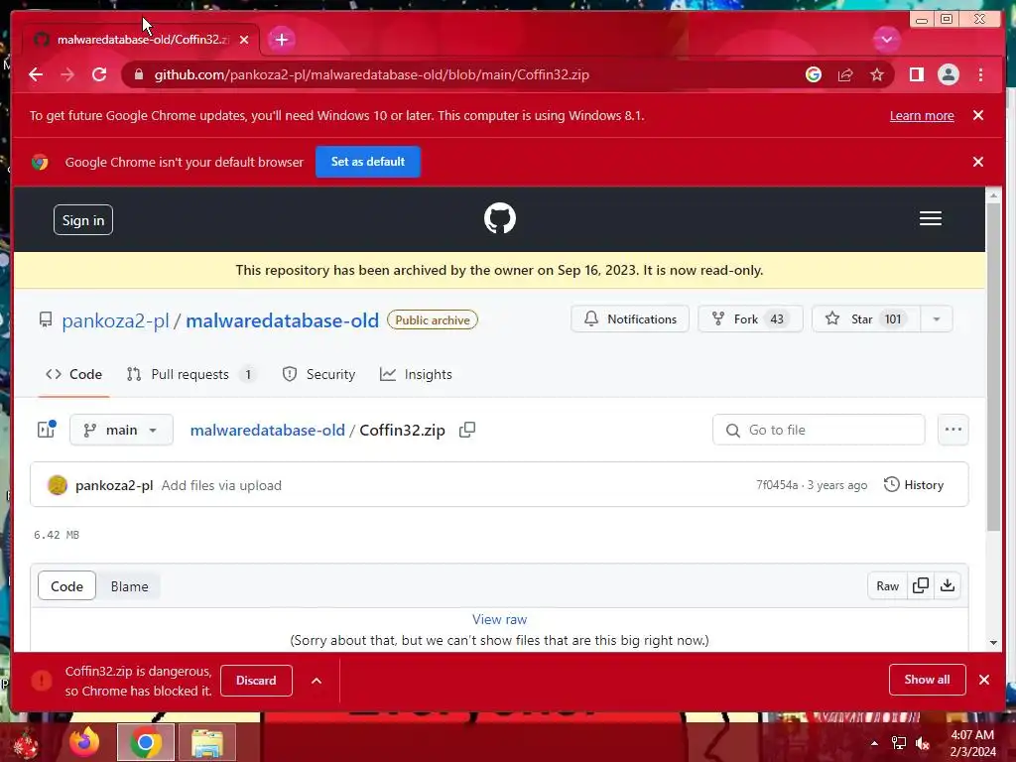
Task: Click the Add files via upload commit message
Action: coord(221,485)
